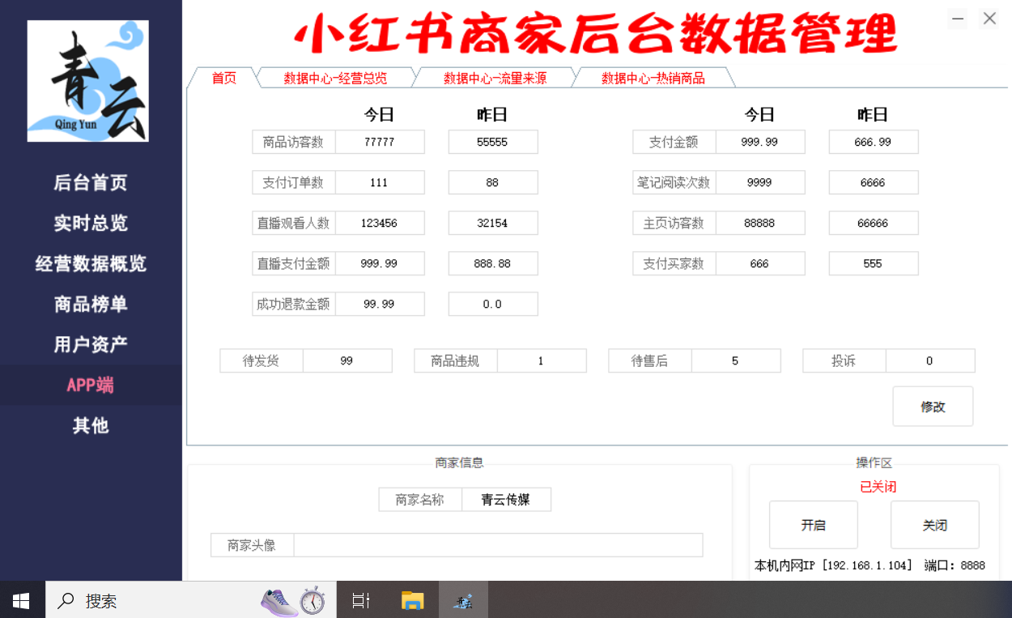This screenshot has width=1012, height=618.
Task: Edit today's 主页访客数 field 88888
Action: (x=760, y=223)
